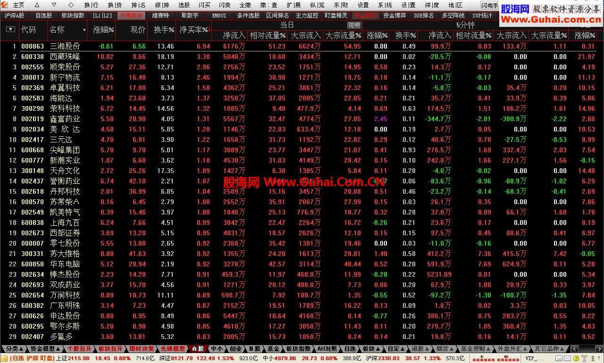
Task: Select the 所属板块 tab
Action: [131, 16]
